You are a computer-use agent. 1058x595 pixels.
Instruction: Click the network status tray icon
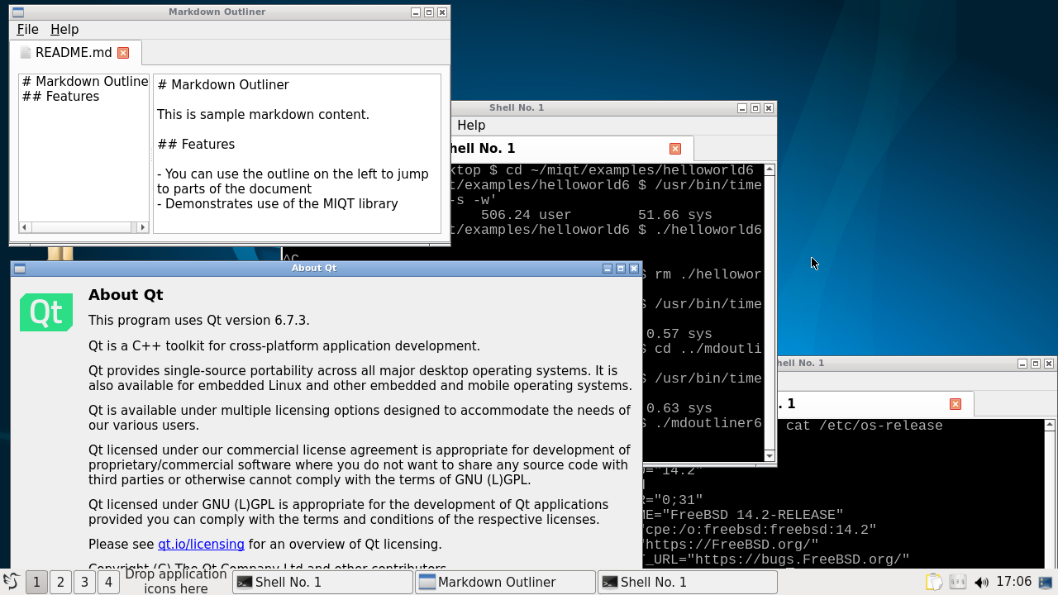click(957, 582)
